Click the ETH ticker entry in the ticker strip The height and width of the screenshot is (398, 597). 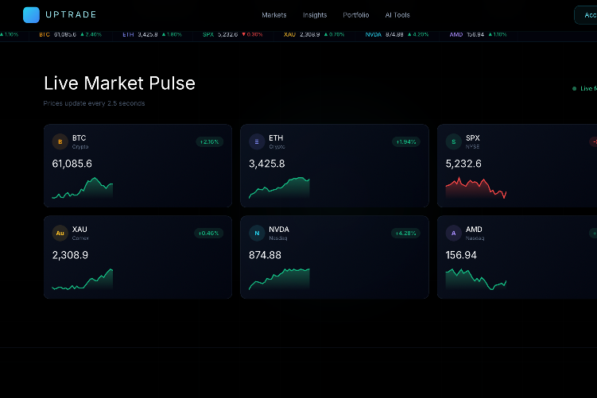point(153,35)
